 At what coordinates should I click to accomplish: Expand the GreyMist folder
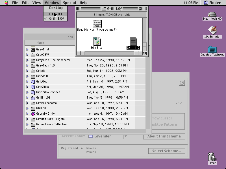click(x=27, y=50)
